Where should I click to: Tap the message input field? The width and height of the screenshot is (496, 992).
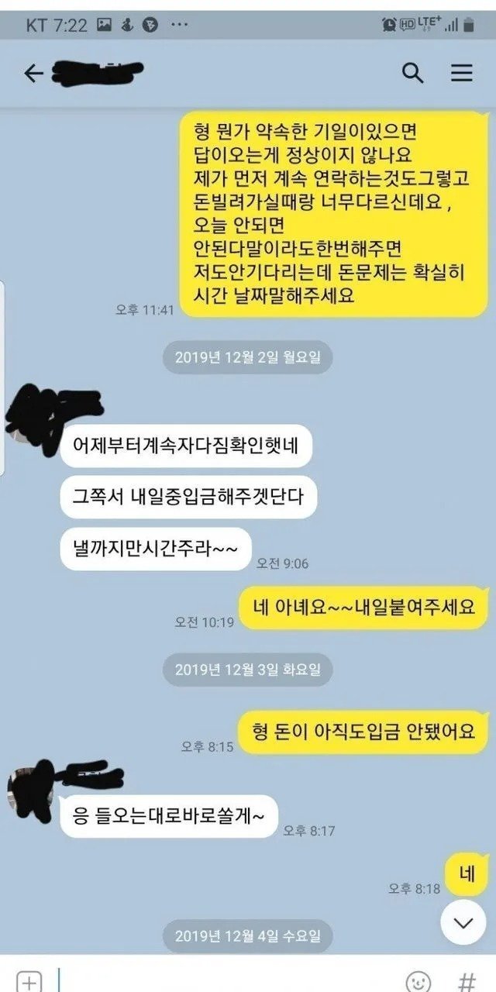coord(225,981)
